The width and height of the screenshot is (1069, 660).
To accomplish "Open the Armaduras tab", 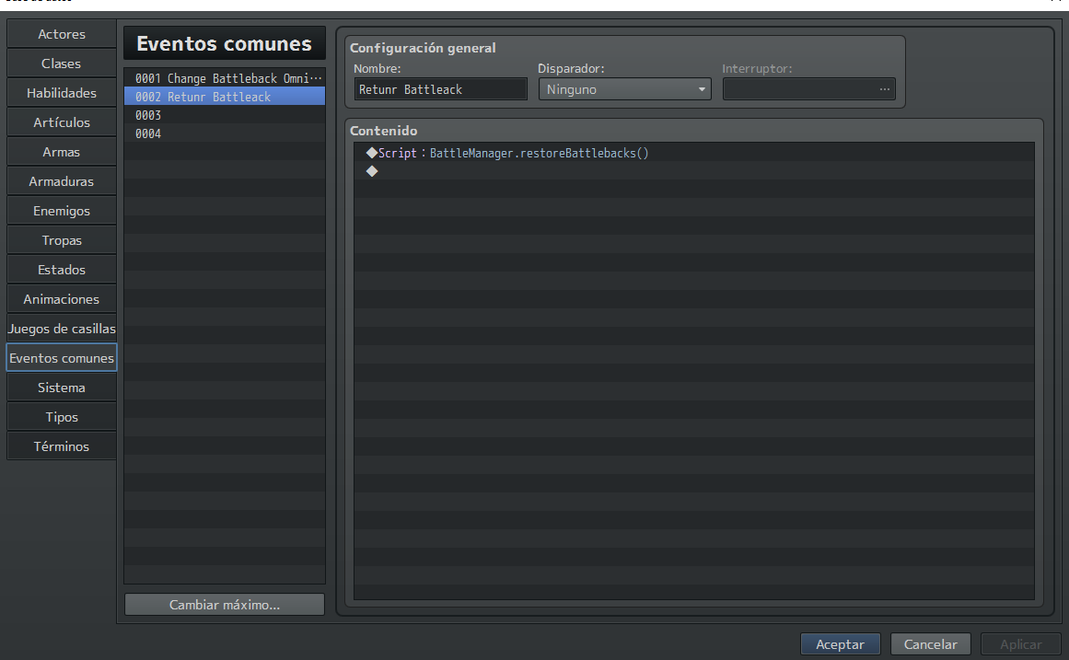I will tap(62, 181).
